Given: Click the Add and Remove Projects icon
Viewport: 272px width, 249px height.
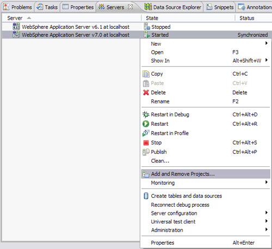Looking at the screenshot, I should pos(146,174).
